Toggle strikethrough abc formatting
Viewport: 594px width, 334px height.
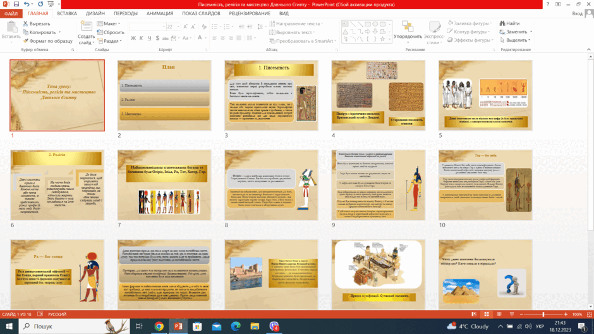pos(166,38)
